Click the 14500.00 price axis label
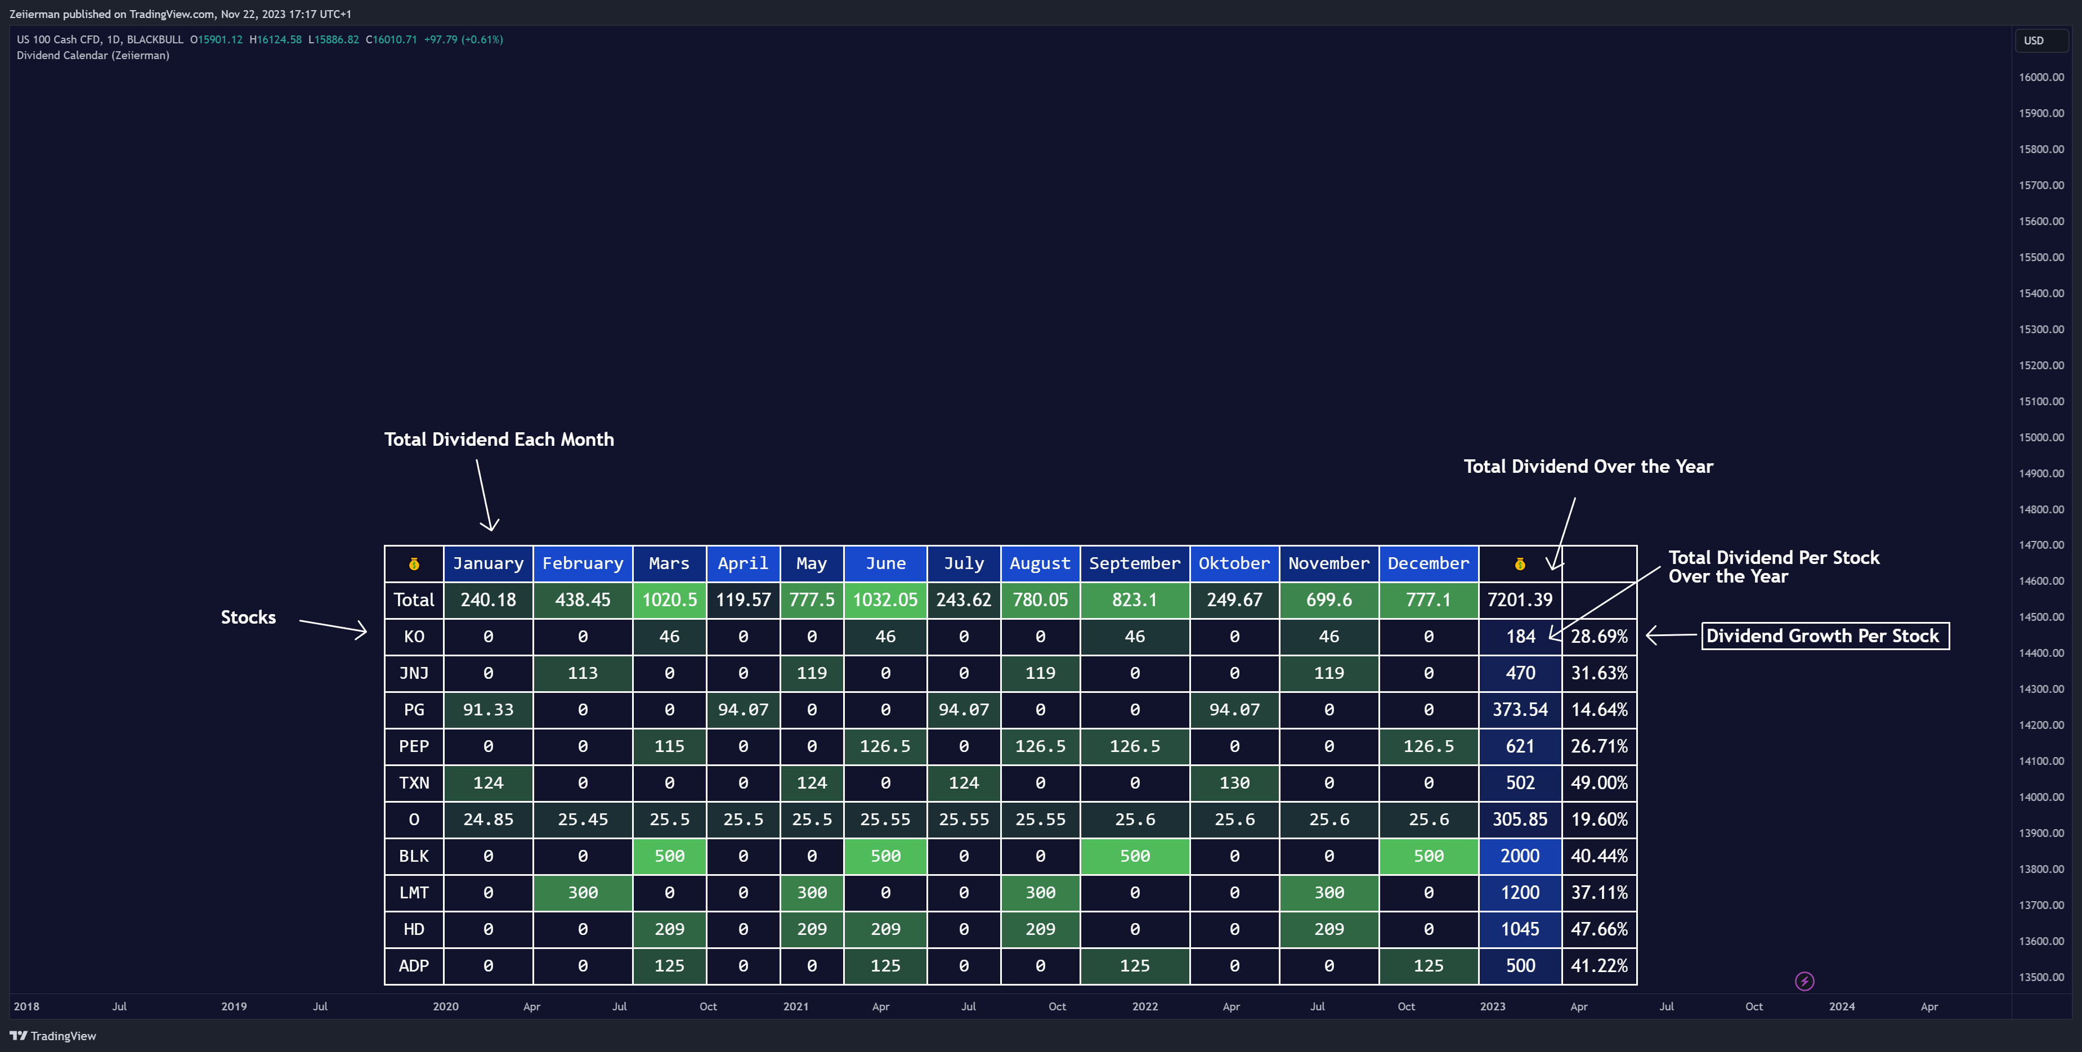 2041,617
